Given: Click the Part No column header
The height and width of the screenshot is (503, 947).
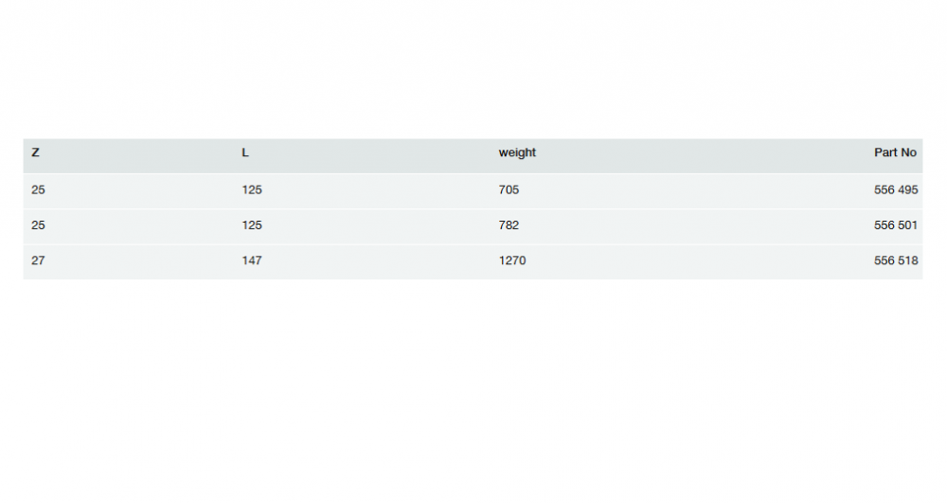Looking at the screenshot, I should point(895,153).
